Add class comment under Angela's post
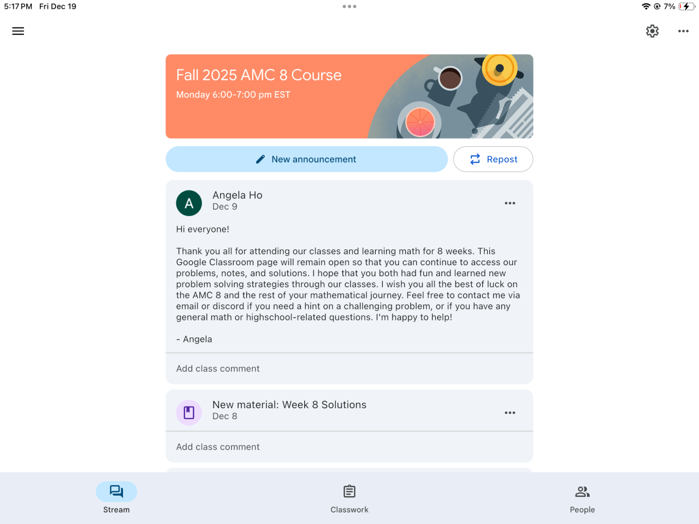 pyautogui.click(x=349, y=368)
